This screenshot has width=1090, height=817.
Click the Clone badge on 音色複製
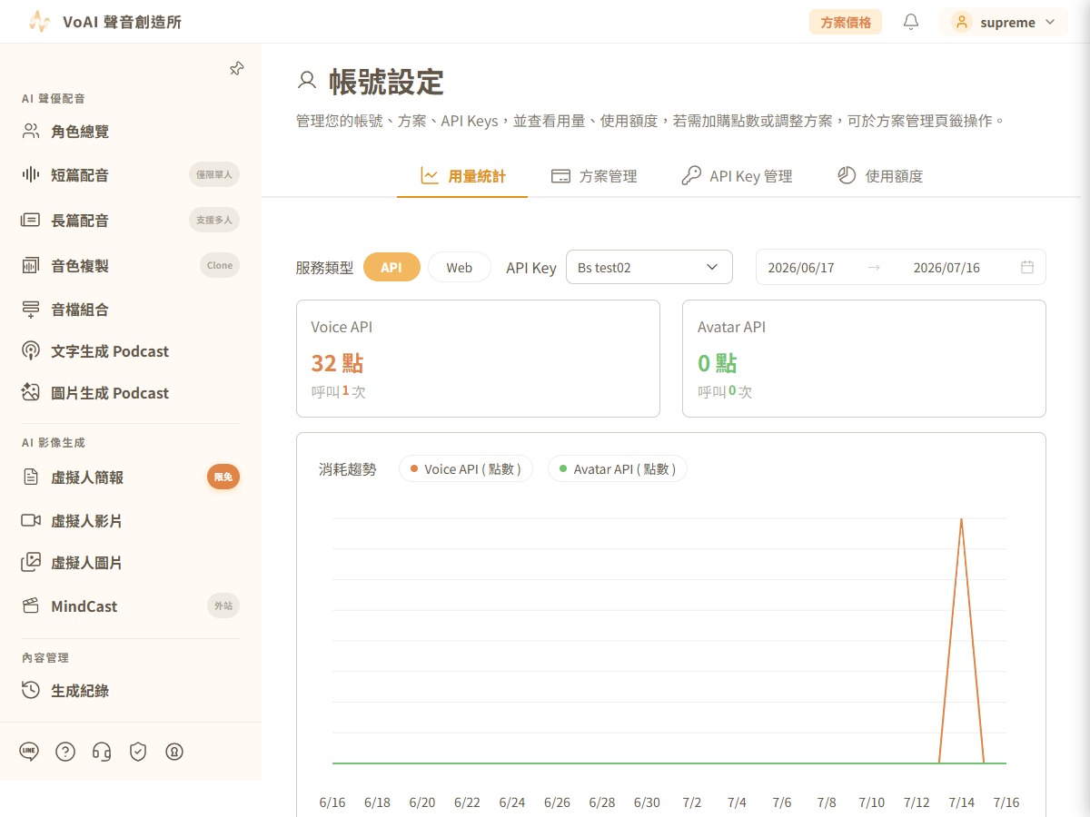220,265
